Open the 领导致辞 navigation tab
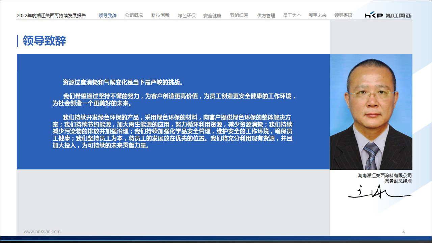Image resolution: width=432 pixels, height=243 pixels. coord(108,16)
